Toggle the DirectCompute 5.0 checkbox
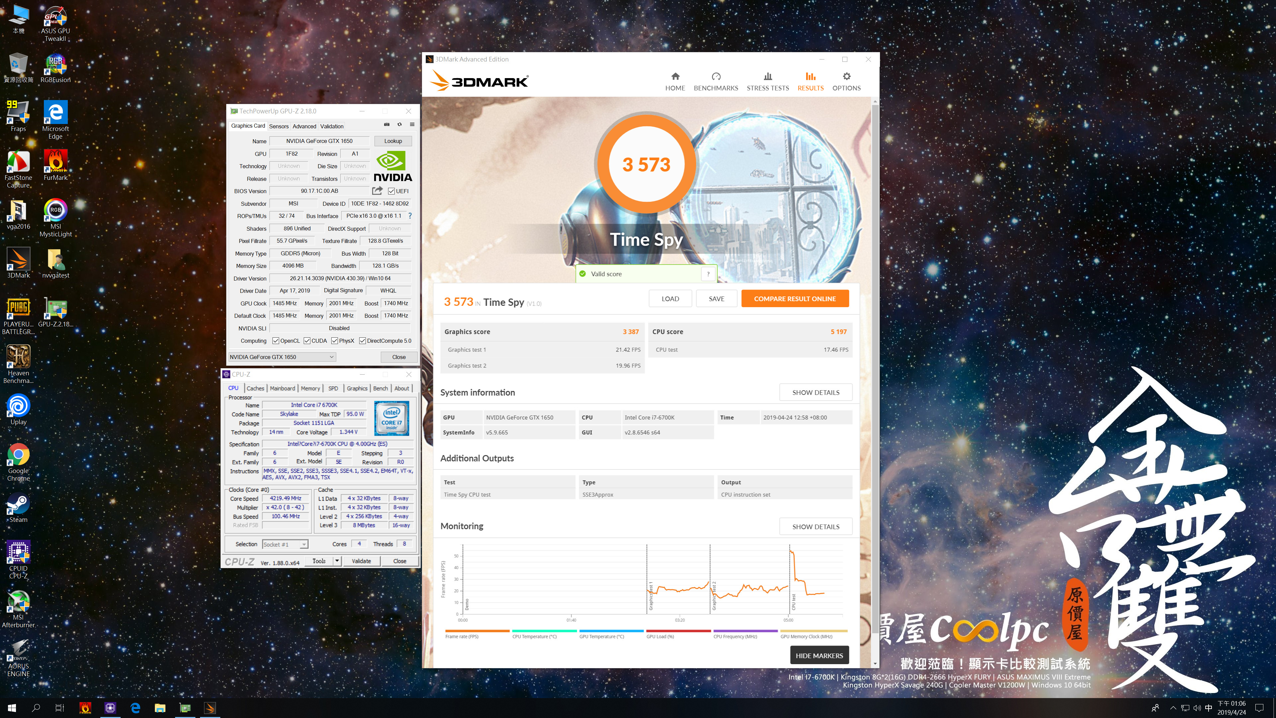This screenshot has height=718, width=1276. pyautogui.click(x=363, y=341)
